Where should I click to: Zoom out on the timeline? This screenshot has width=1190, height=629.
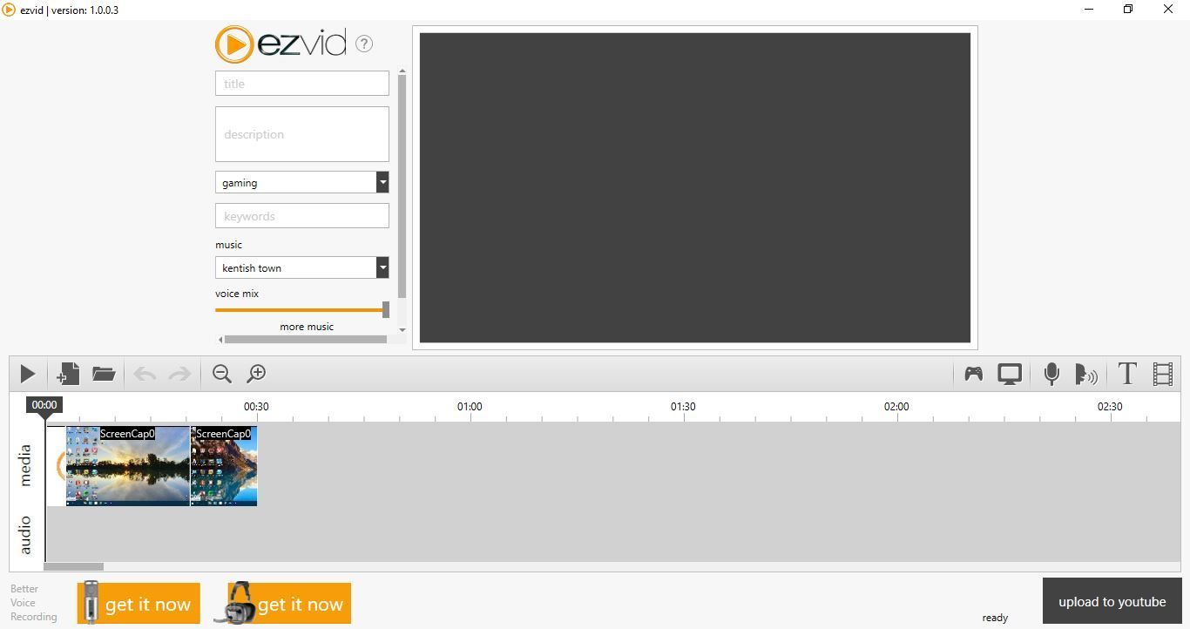tap(221, 374)
